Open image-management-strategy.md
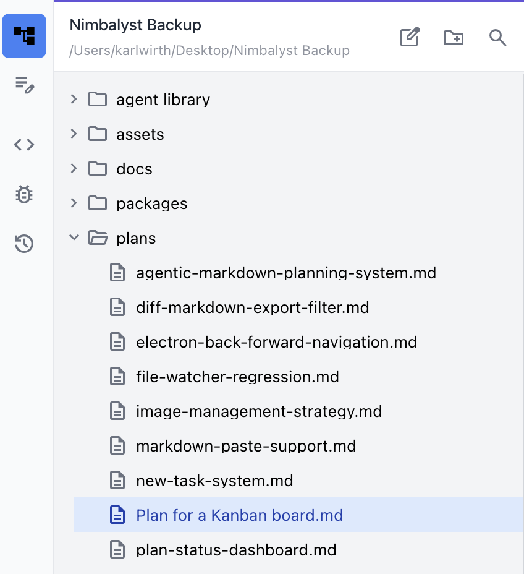 [x=259, y=411]
